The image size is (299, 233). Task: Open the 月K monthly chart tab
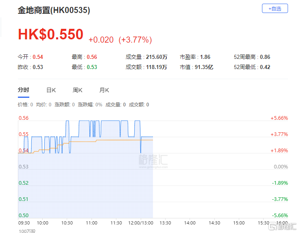(104, 90)
